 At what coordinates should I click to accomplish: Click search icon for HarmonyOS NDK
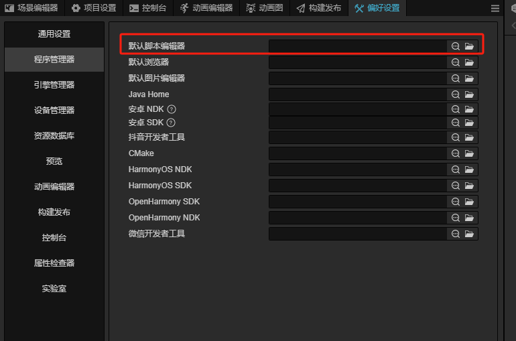[456, 169]
